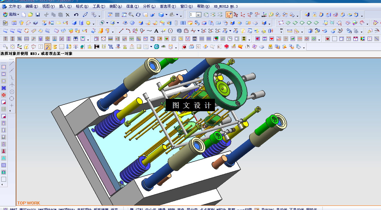Open the 视图(V) menu
The image size is (381, 210).
pos(49,6)
